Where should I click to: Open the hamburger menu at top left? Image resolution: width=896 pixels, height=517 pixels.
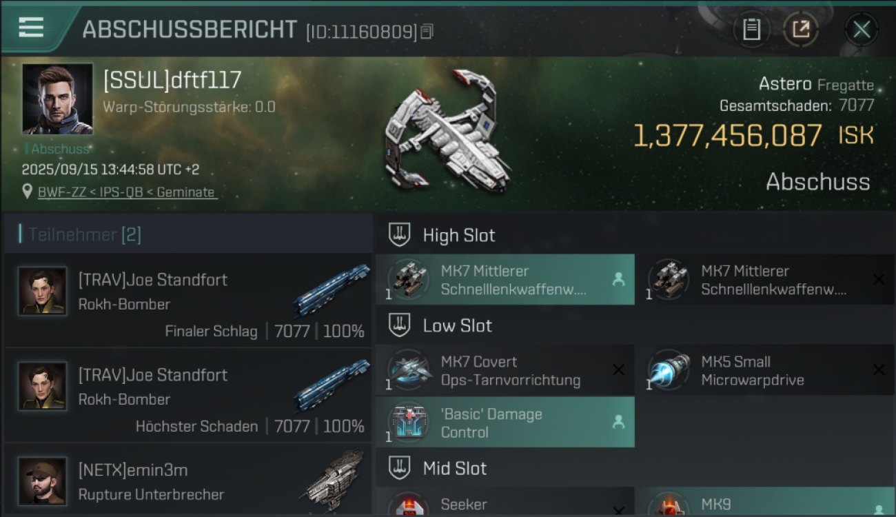click(x=31, y=28)
